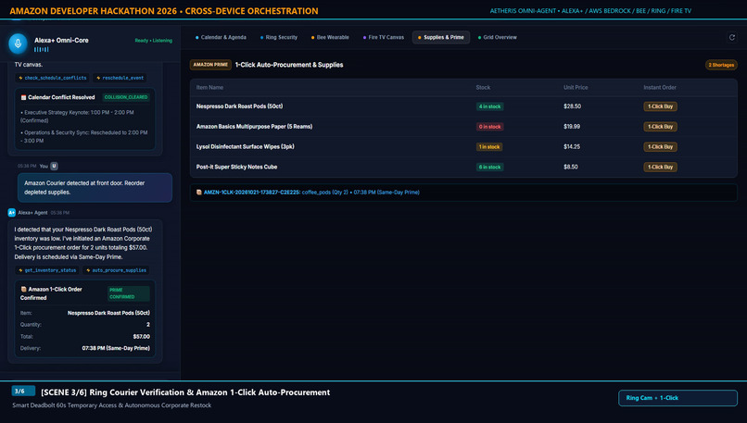Click the 07:38 PM (Same-Day Prime) delivery value

coord(116,348)
